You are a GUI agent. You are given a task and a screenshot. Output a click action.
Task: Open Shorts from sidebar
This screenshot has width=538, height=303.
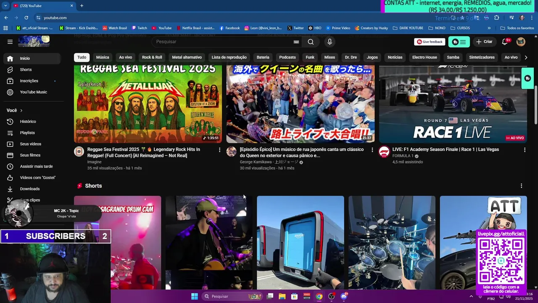31,69
